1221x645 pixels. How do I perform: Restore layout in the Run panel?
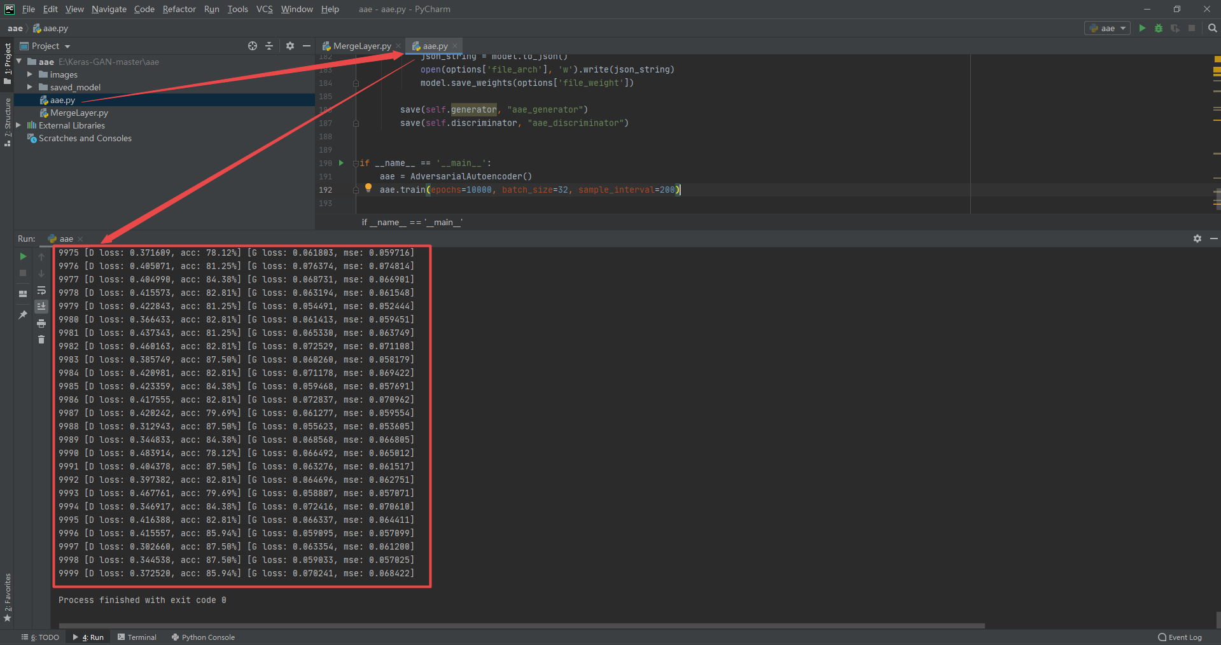coord(23,294)
